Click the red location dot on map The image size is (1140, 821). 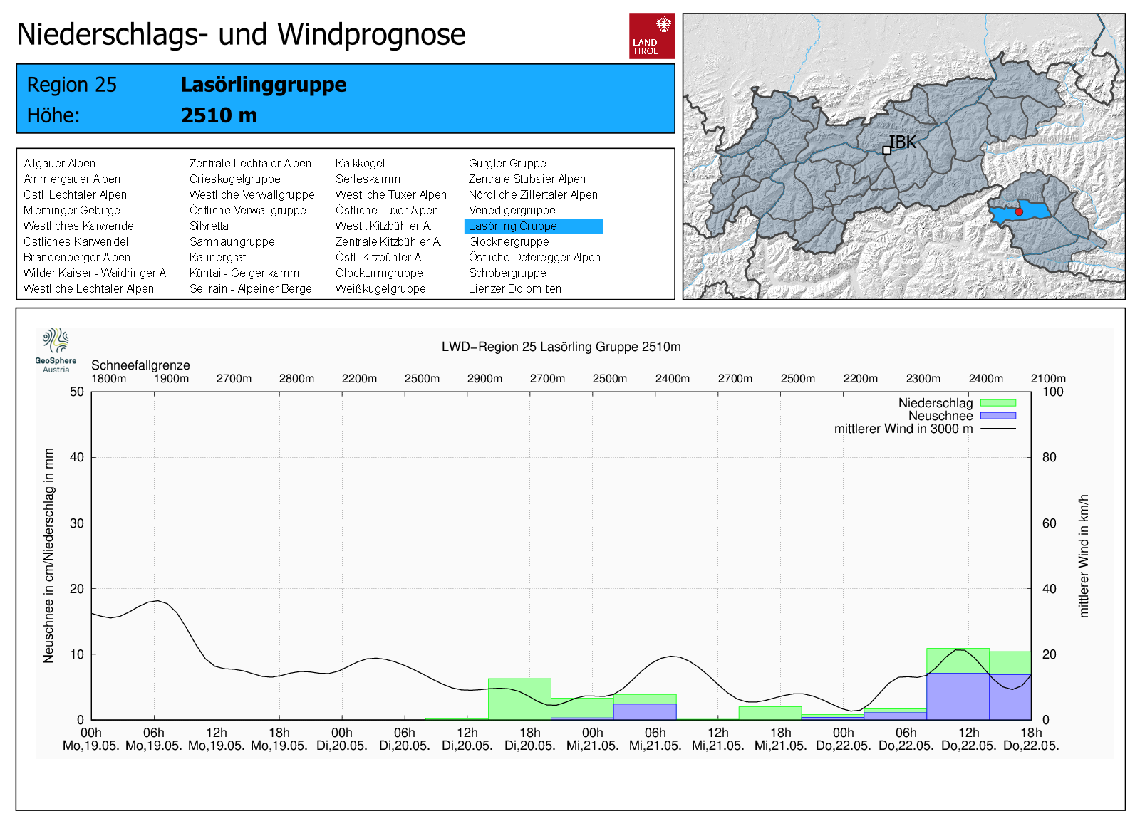[x=1019, y=212]
